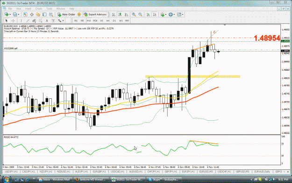Screen dimensions: 292x183
Task: Click the chart shift triangle marker
Action: tap(225, 25)
